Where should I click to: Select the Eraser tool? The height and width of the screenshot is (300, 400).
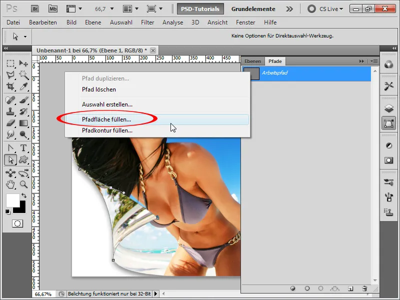pos(10,123)
